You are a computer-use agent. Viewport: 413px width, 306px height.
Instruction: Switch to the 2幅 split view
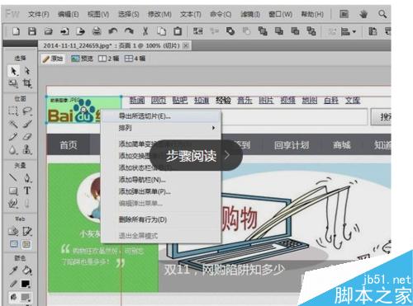click(x=109, y=59)
